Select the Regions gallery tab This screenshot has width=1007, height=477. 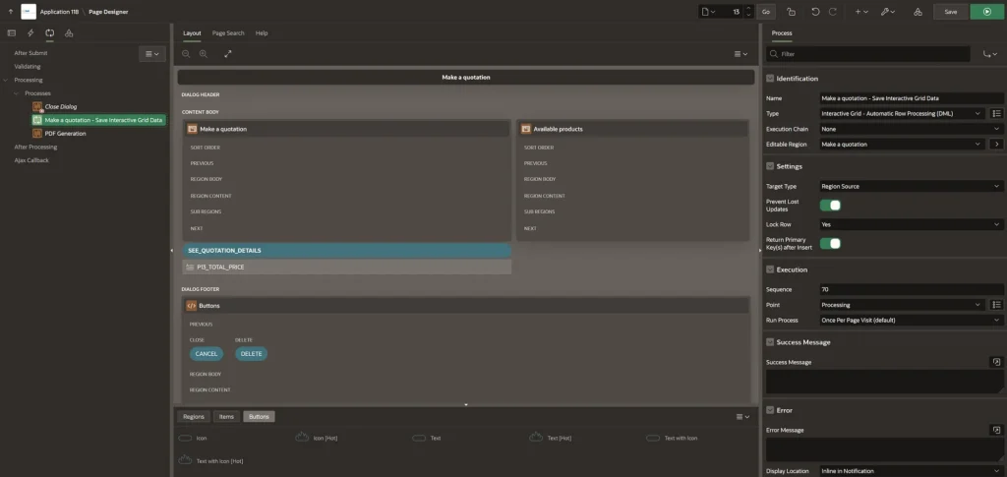194,416
